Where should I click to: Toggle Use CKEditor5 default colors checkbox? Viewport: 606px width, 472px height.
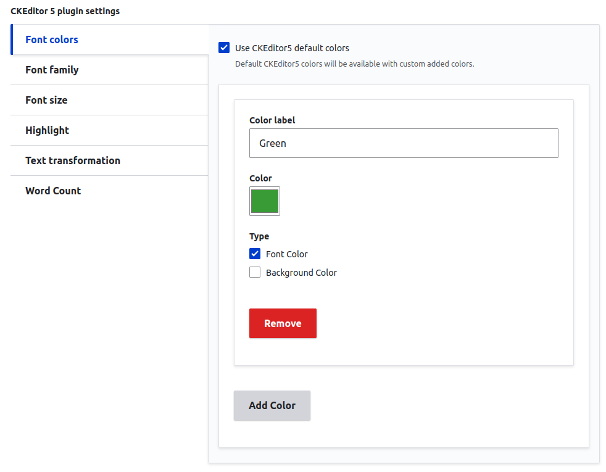tap(224, 48)
